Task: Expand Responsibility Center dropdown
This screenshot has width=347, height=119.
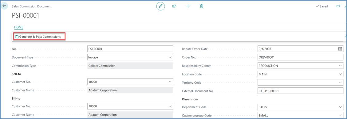Action: [340, 66]
